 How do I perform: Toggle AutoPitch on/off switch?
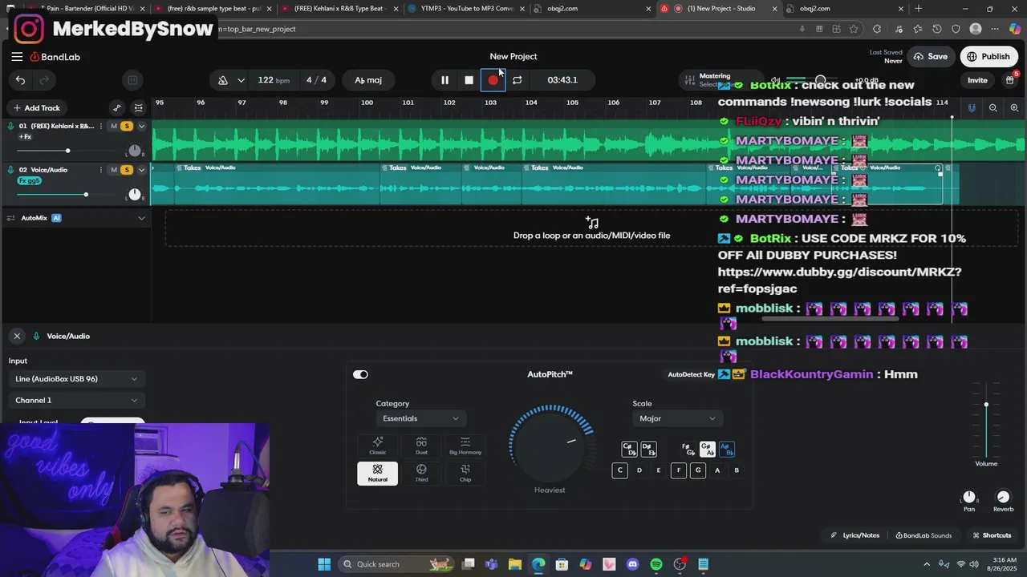(x=360, y=374)
